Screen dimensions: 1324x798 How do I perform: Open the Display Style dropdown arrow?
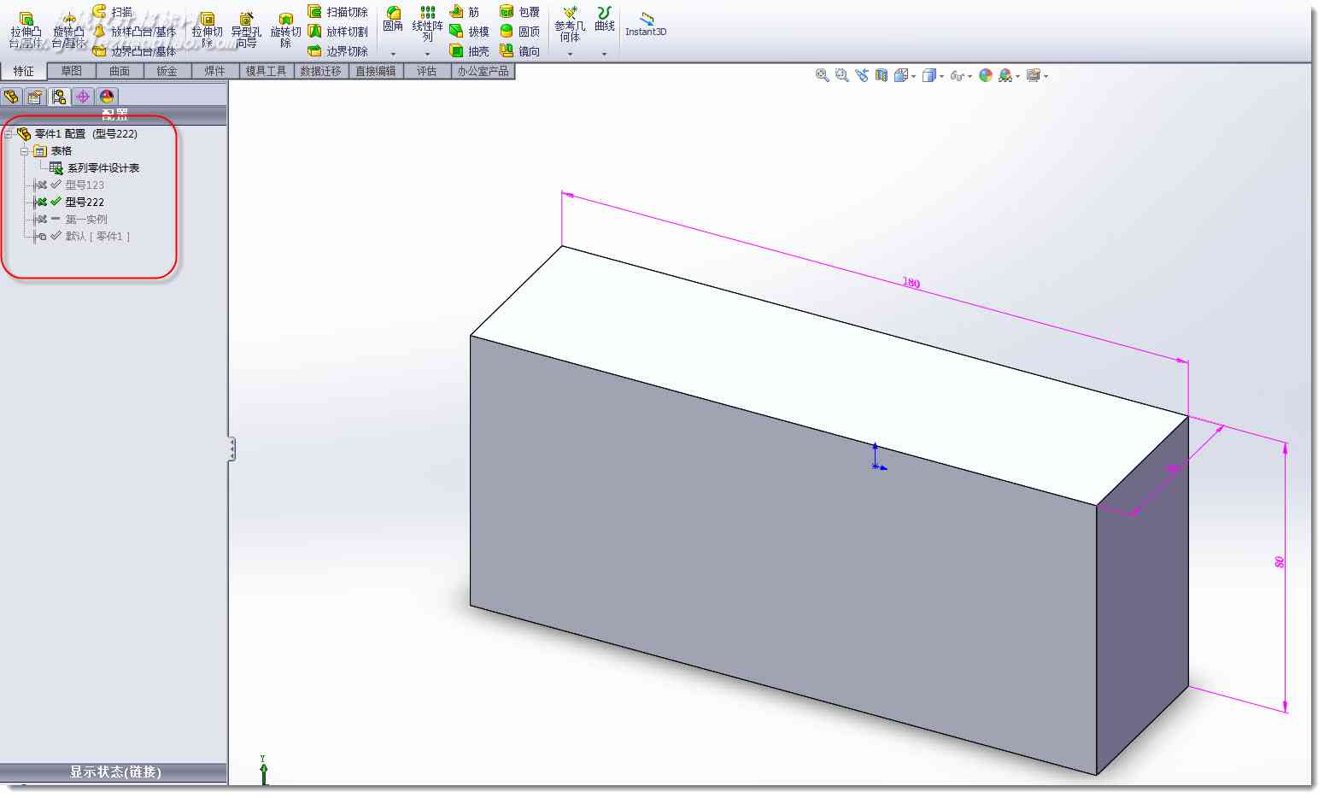942,76
